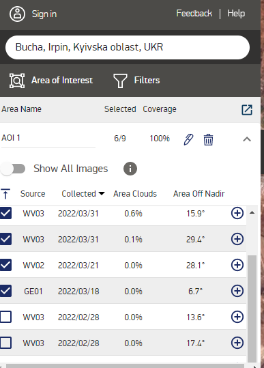Screen dimensions: 264x368
Task: Click the export/open-in-new-window icon
Action: [x=247, y=110]
